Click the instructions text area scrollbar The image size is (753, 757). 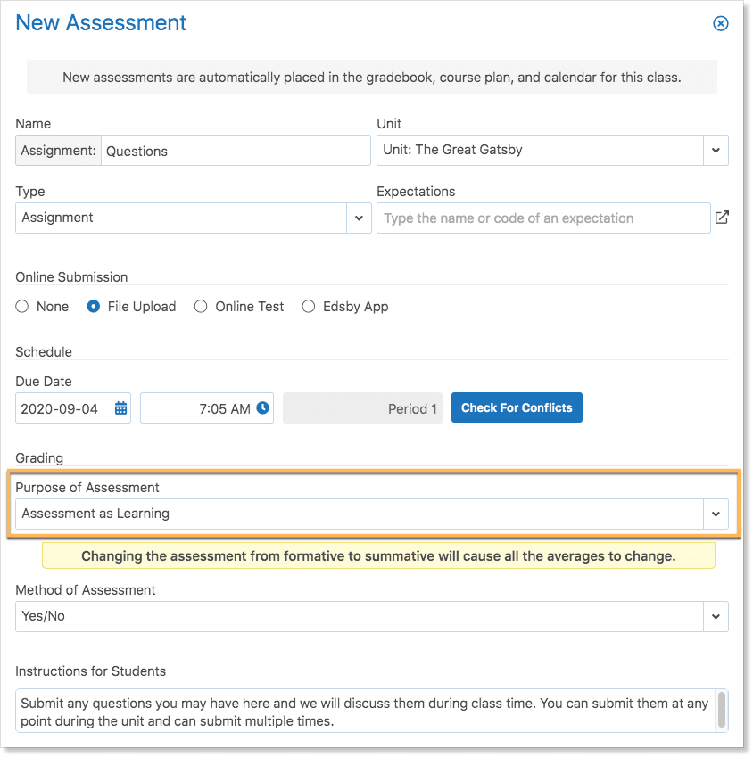click(x=721, y=709)
